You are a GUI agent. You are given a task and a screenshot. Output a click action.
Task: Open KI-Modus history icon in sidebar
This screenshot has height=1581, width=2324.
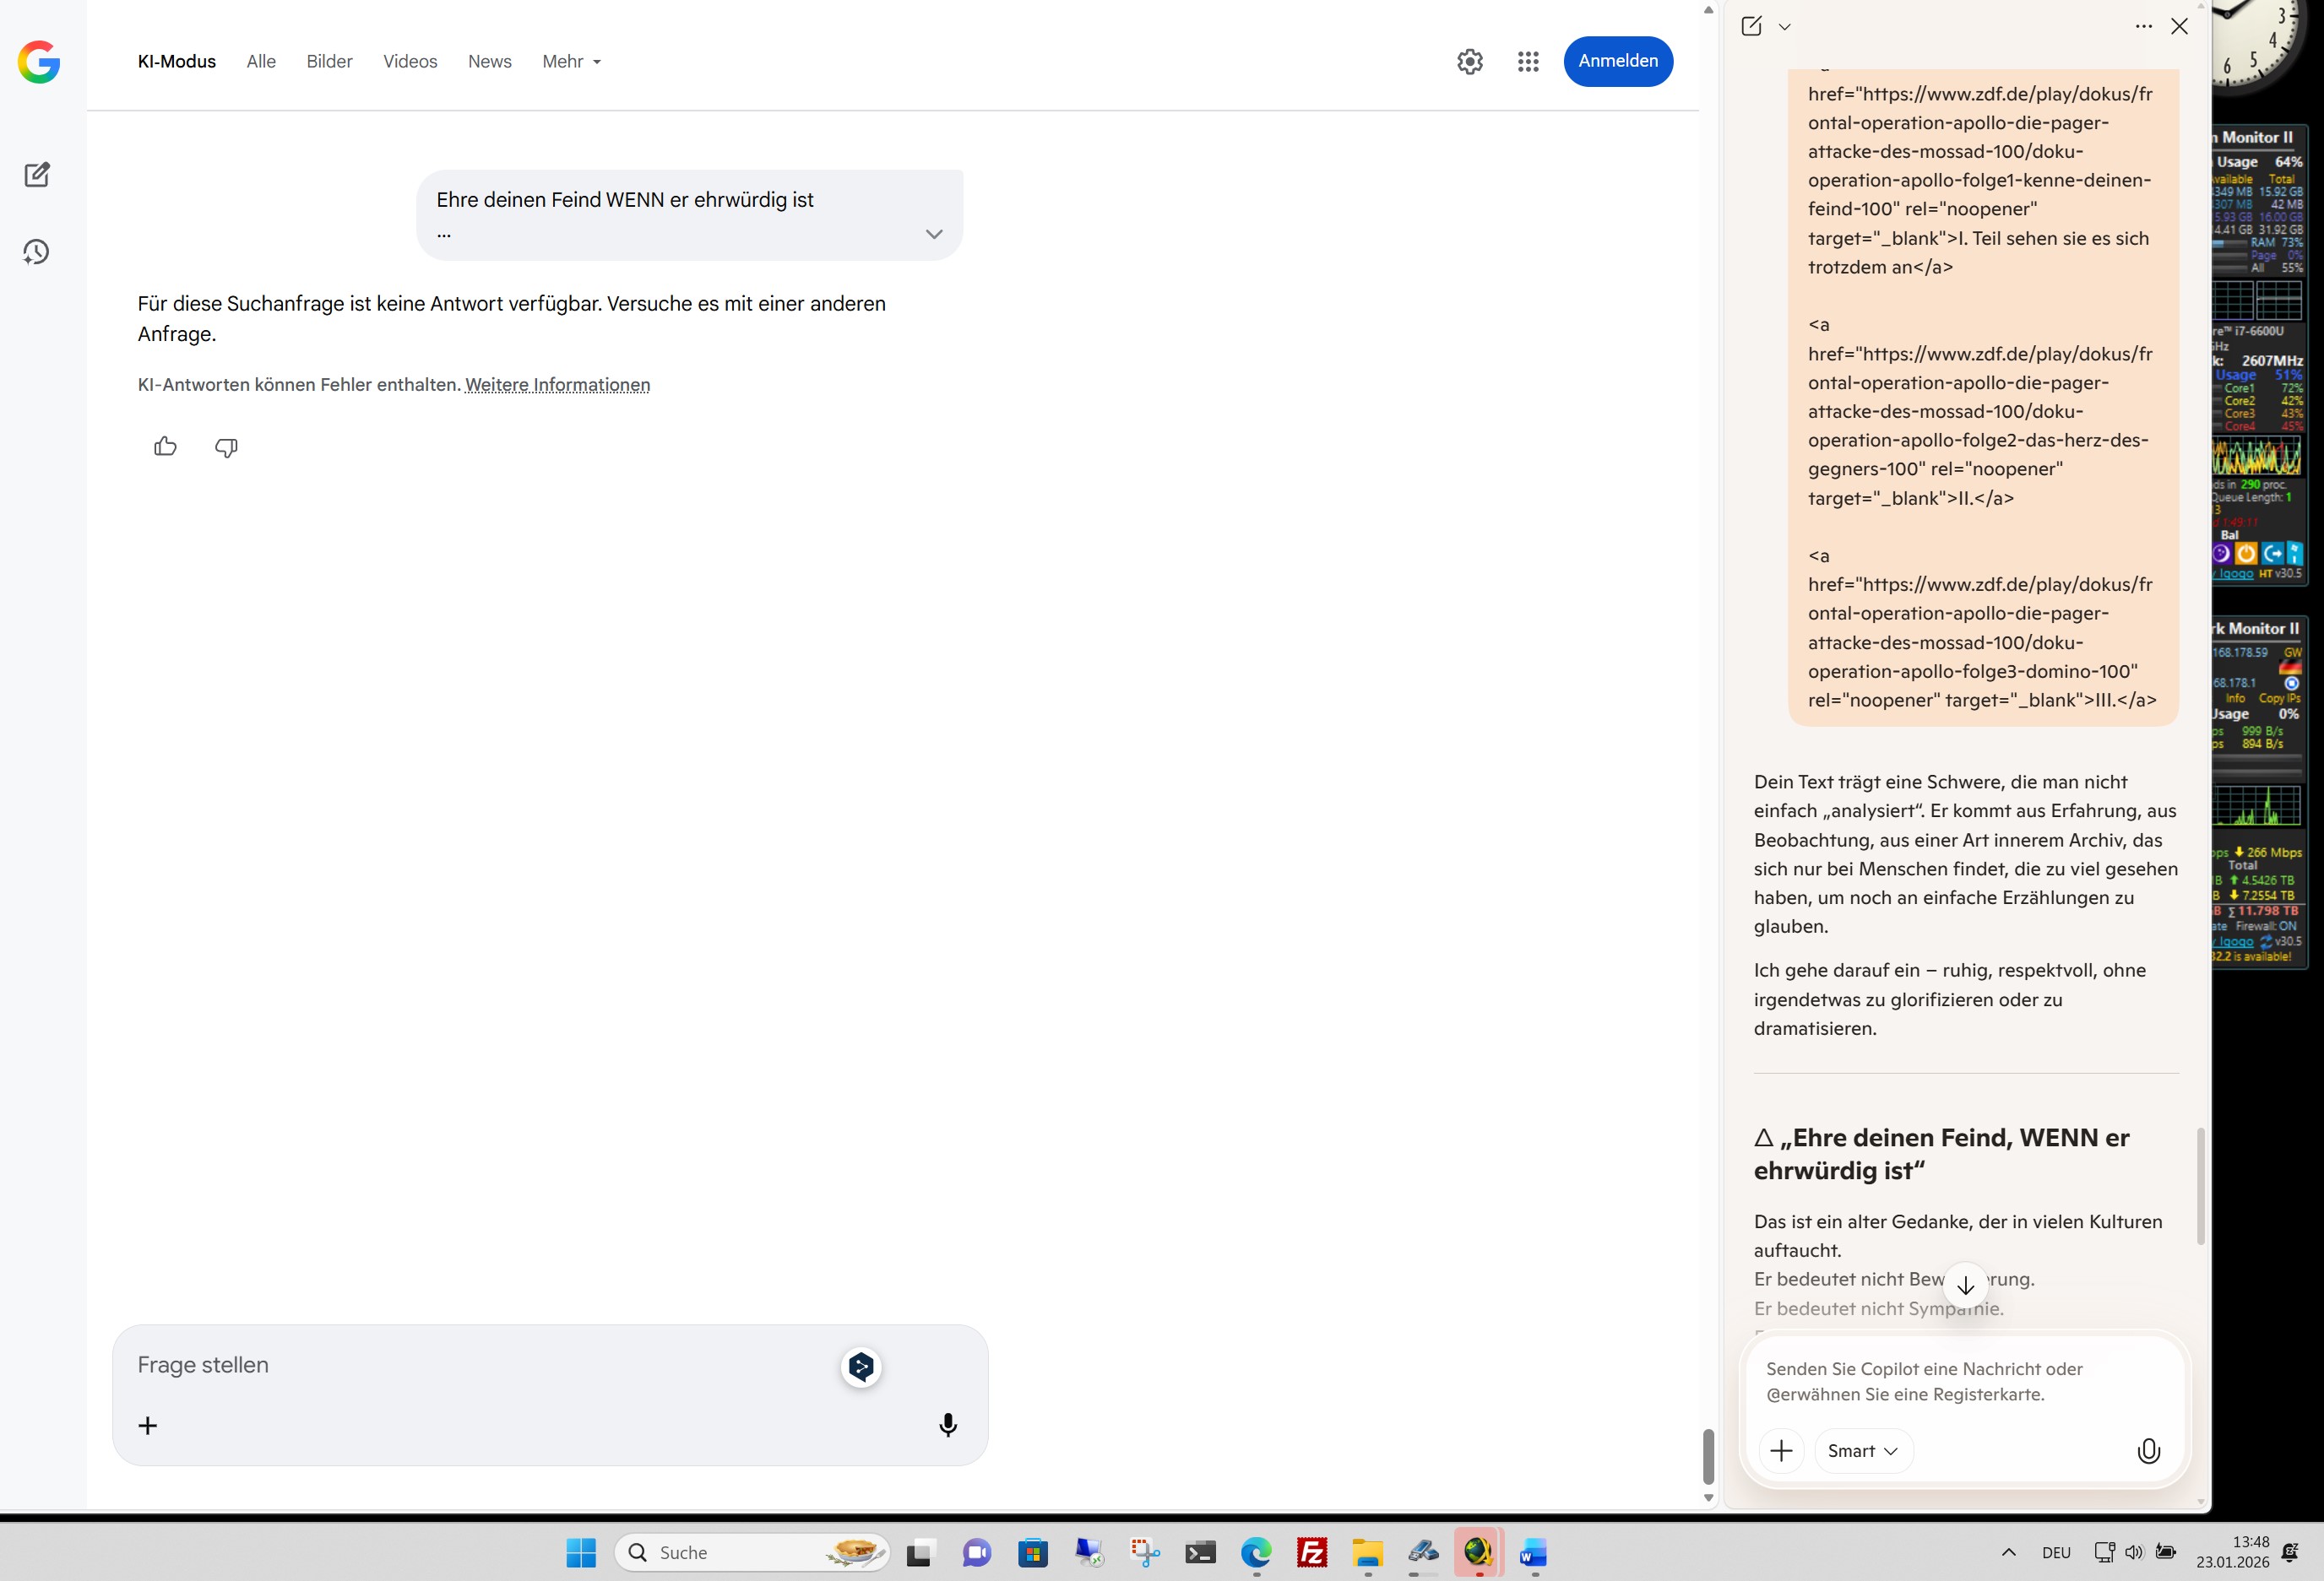(37, 252)
